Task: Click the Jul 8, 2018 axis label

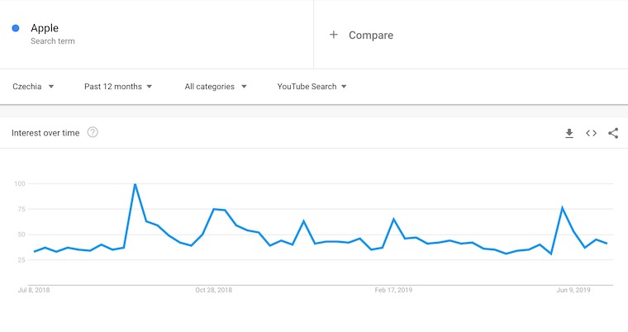Action: 34,290
